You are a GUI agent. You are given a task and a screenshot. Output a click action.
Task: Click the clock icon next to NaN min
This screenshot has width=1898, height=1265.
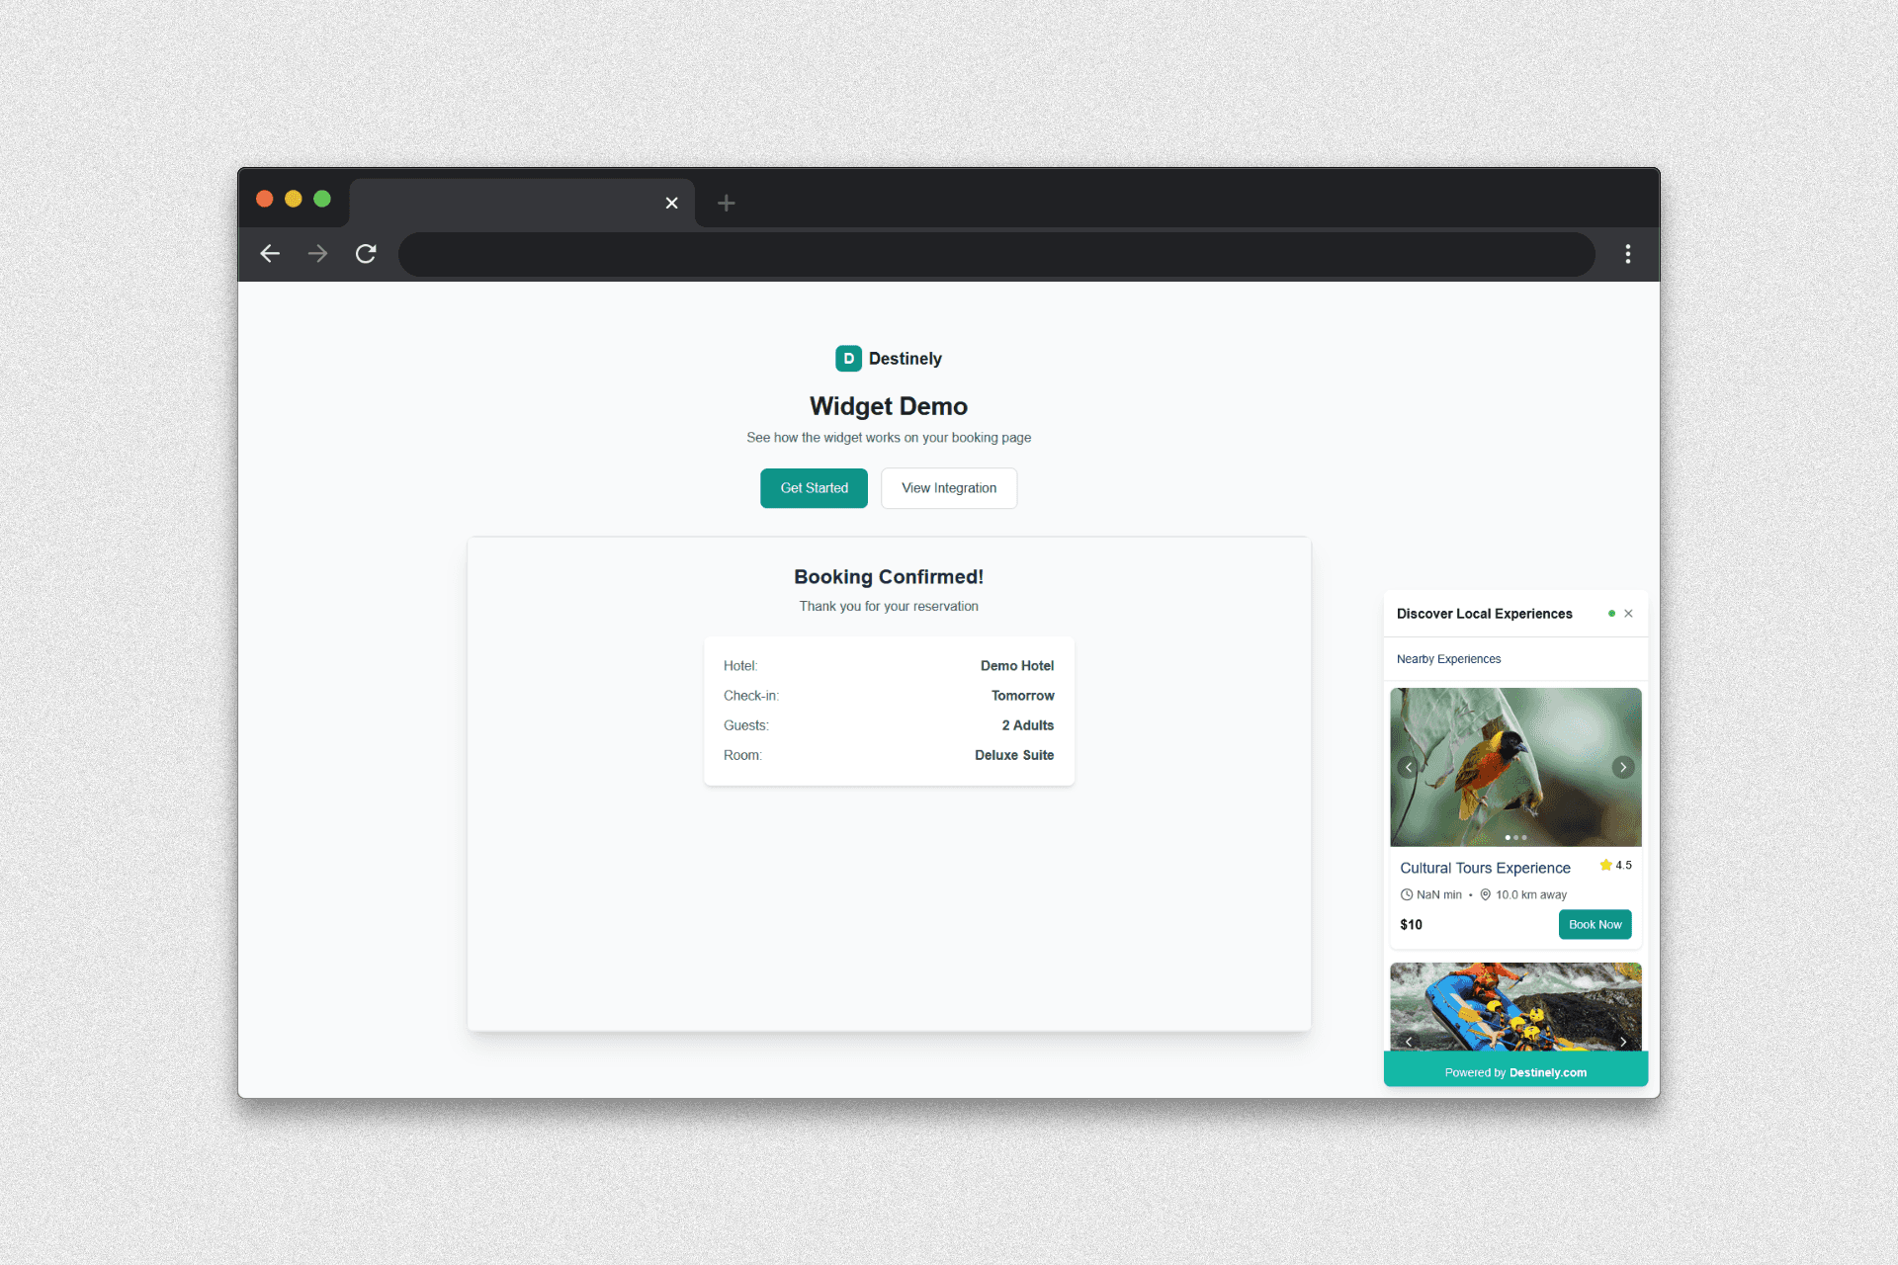[1408, 894]
